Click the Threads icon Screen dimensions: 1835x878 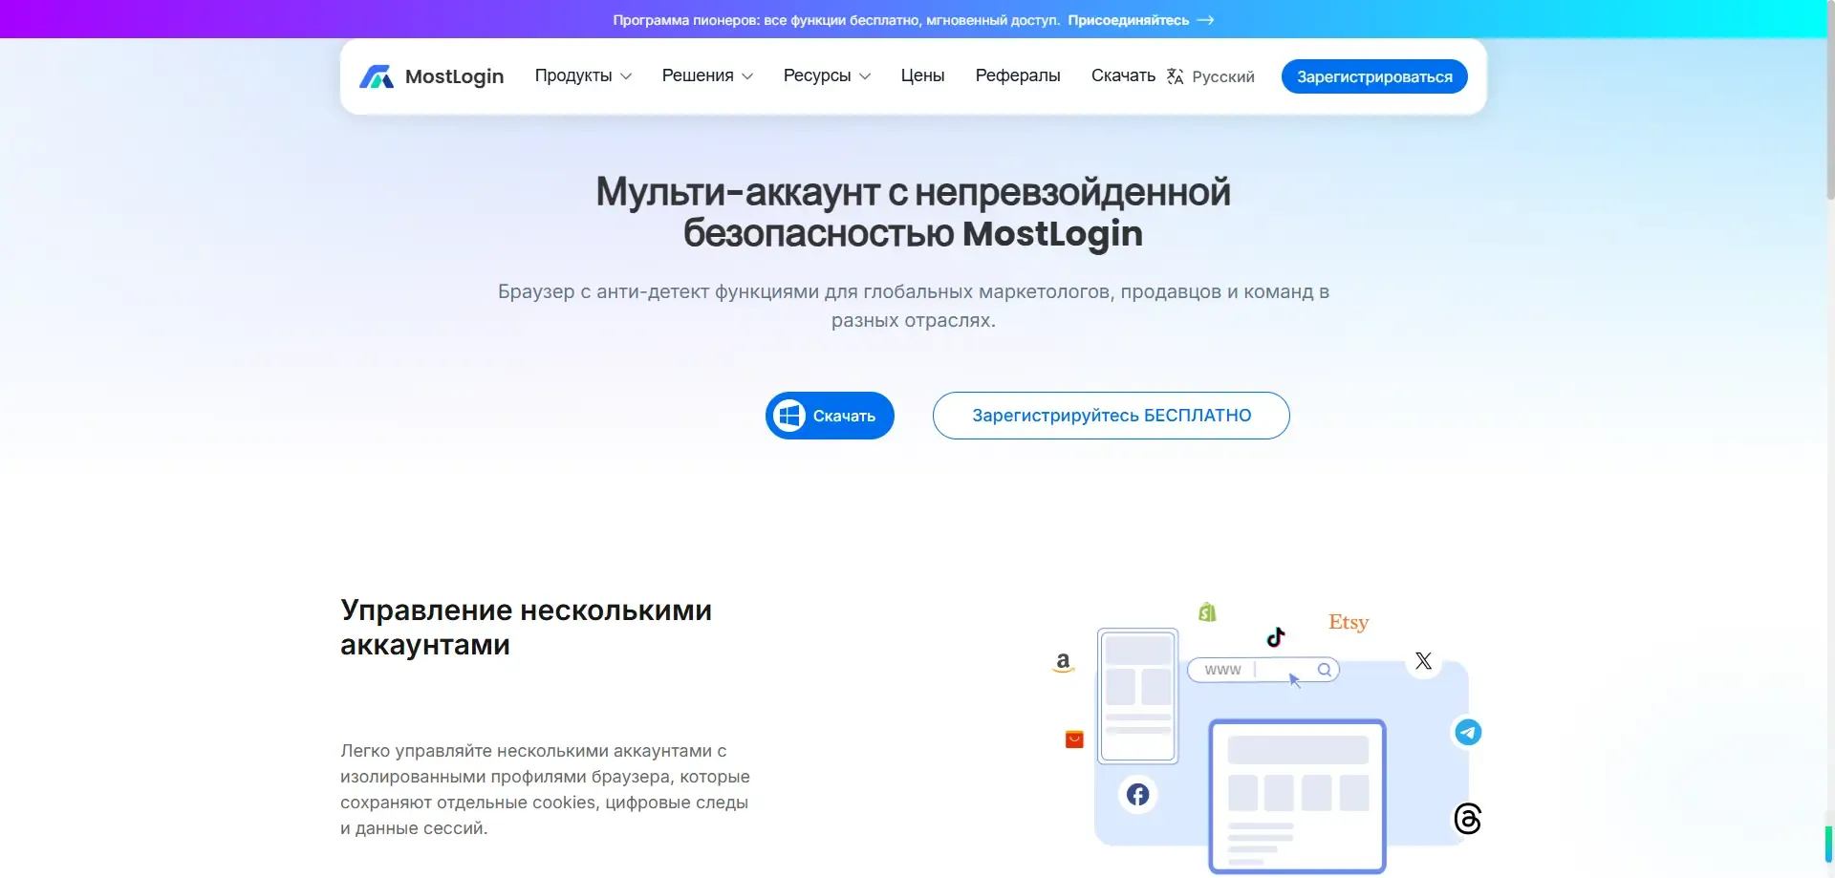(x=1467, y=819)
